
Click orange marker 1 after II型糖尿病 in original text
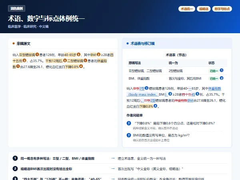point(37,54)
